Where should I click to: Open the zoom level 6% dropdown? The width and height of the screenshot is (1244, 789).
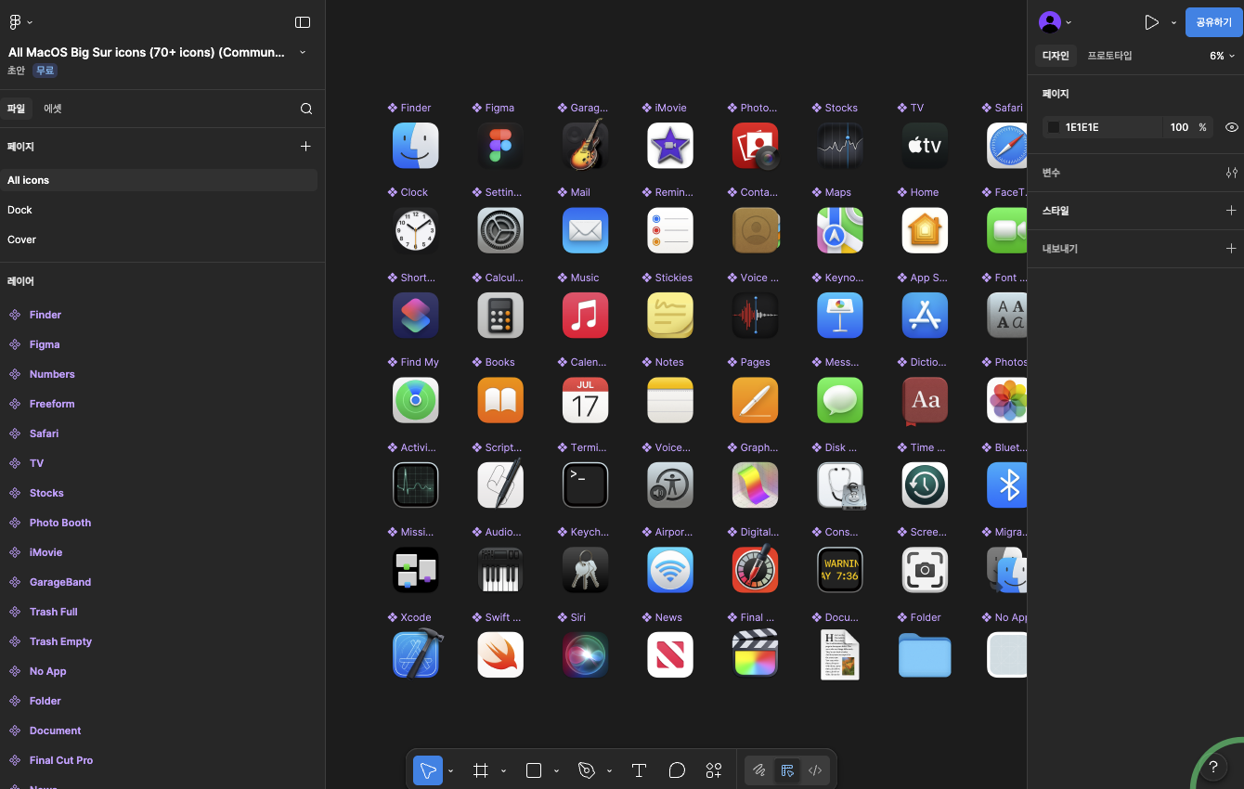(x=1222, y=56)
